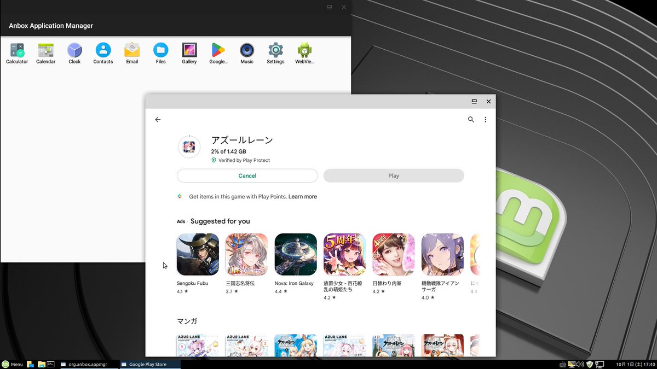Click the show desktop taskbar icon
The image size is (657, 369).
click(x=30, y=364)
